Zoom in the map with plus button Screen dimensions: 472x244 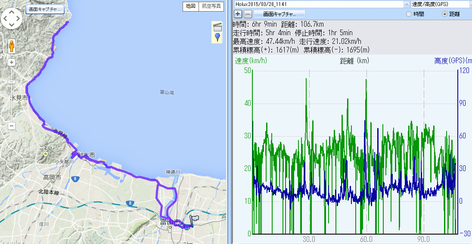[x=12, y=62]
